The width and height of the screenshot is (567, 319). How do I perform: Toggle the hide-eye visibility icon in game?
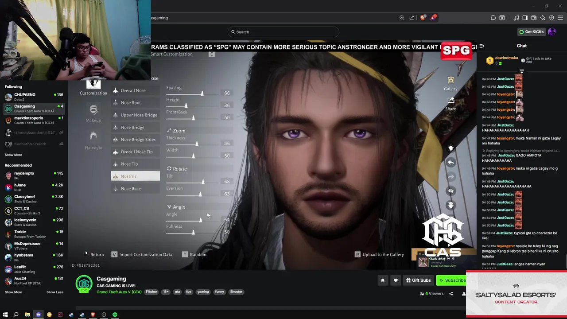tap(450, 191)
